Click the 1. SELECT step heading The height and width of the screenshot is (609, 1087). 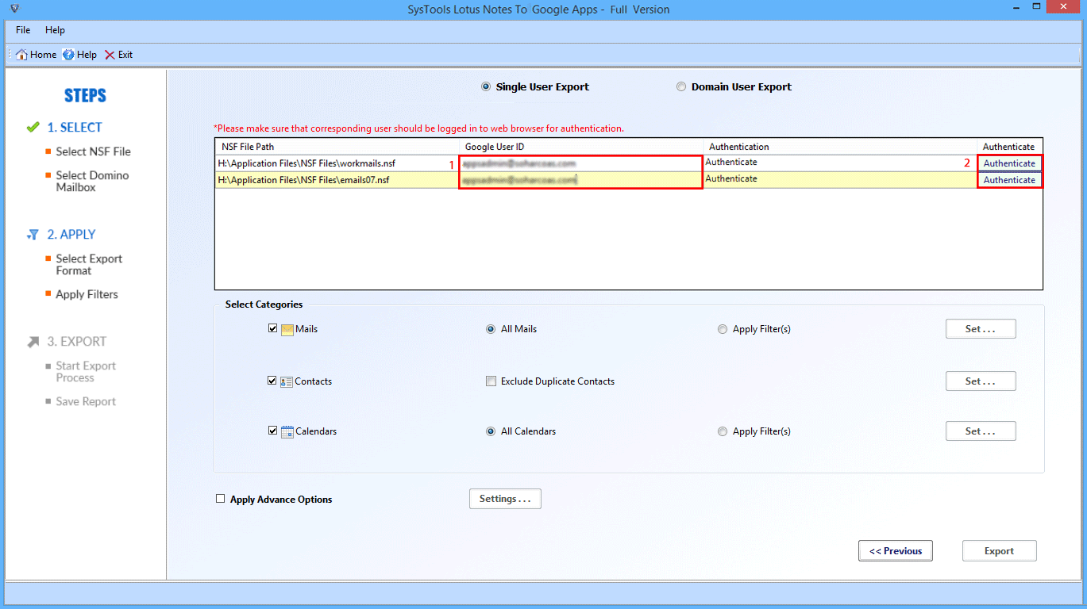point(75,127)
